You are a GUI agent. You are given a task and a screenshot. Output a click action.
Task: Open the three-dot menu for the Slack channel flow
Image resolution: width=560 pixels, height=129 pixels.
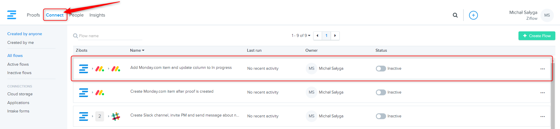click(x=542, y=116)
